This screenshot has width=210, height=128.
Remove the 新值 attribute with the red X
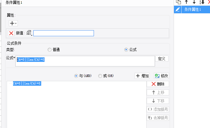[11, 33]
